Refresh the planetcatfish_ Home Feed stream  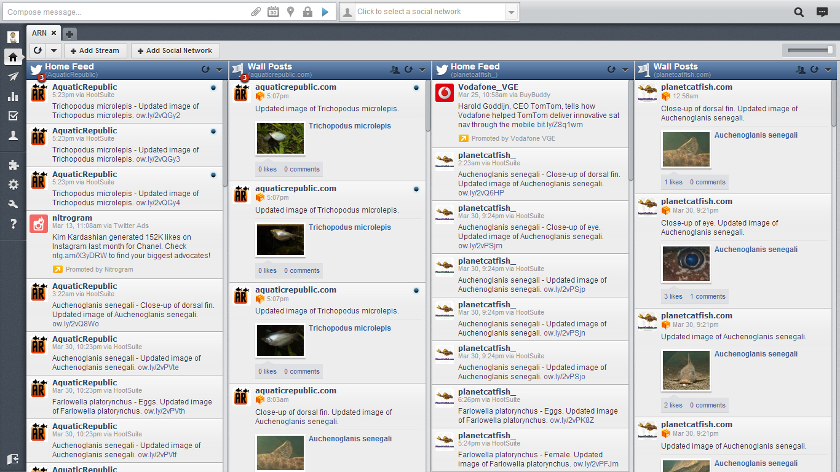click(611, 69)
